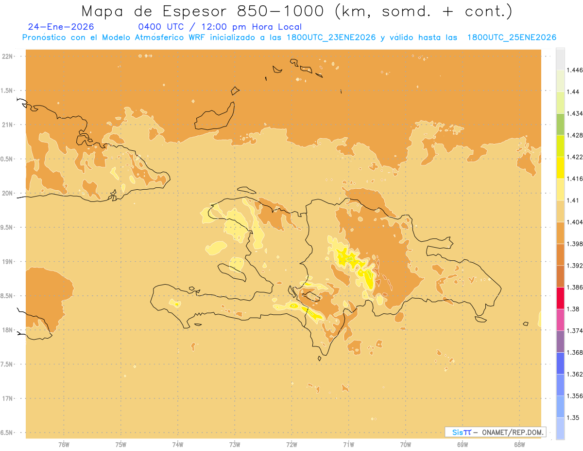Click the legend value '1.422'
The width and height of the screenshot is (583, 451).
pos(575,157)
